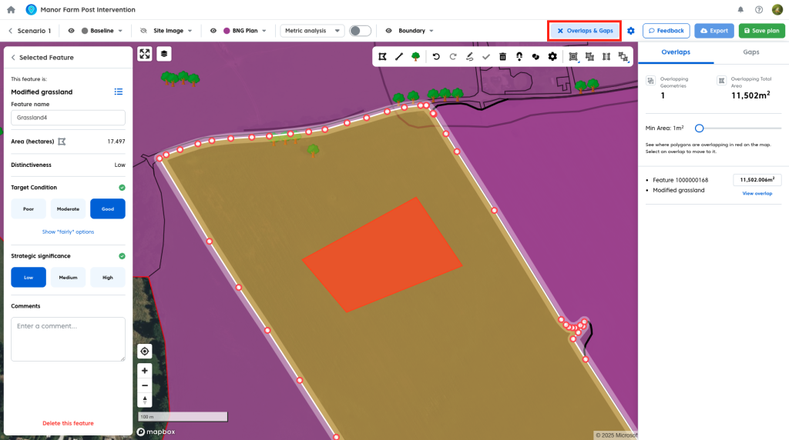Open the map layers stack icon
Image resolution: width=789 pixels, height=440 pixels.
click(x=164, y=54)
